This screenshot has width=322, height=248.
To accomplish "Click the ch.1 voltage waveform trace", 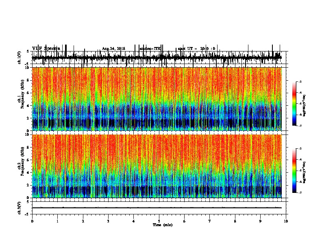I will (x=157, y=58).
